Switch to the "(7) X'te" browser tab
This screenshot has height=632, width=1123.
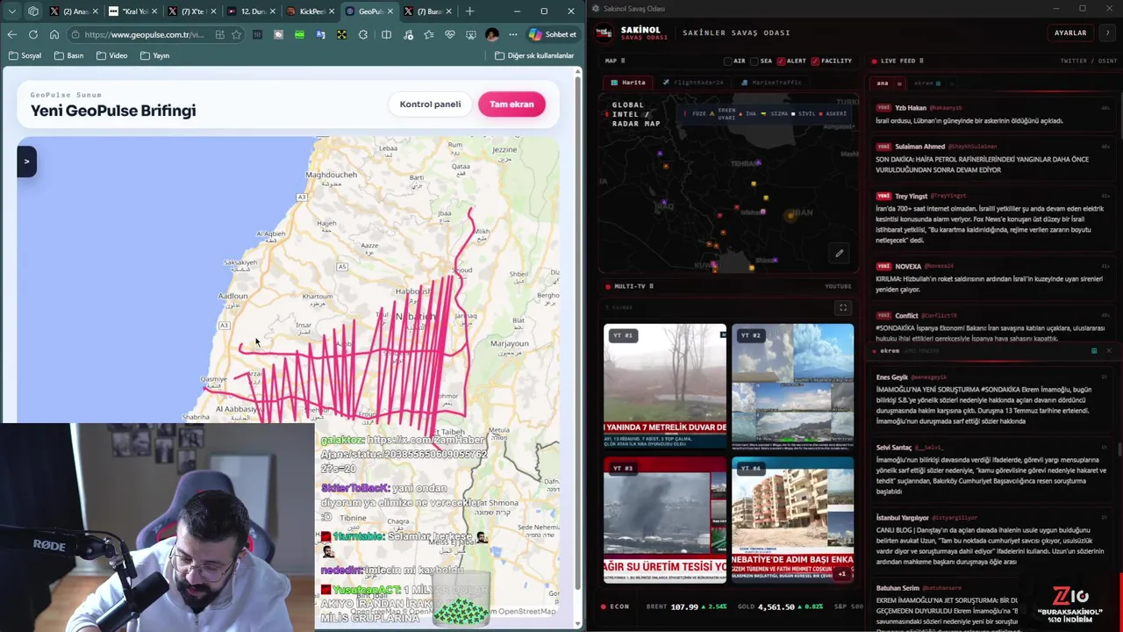click(190, 11)
